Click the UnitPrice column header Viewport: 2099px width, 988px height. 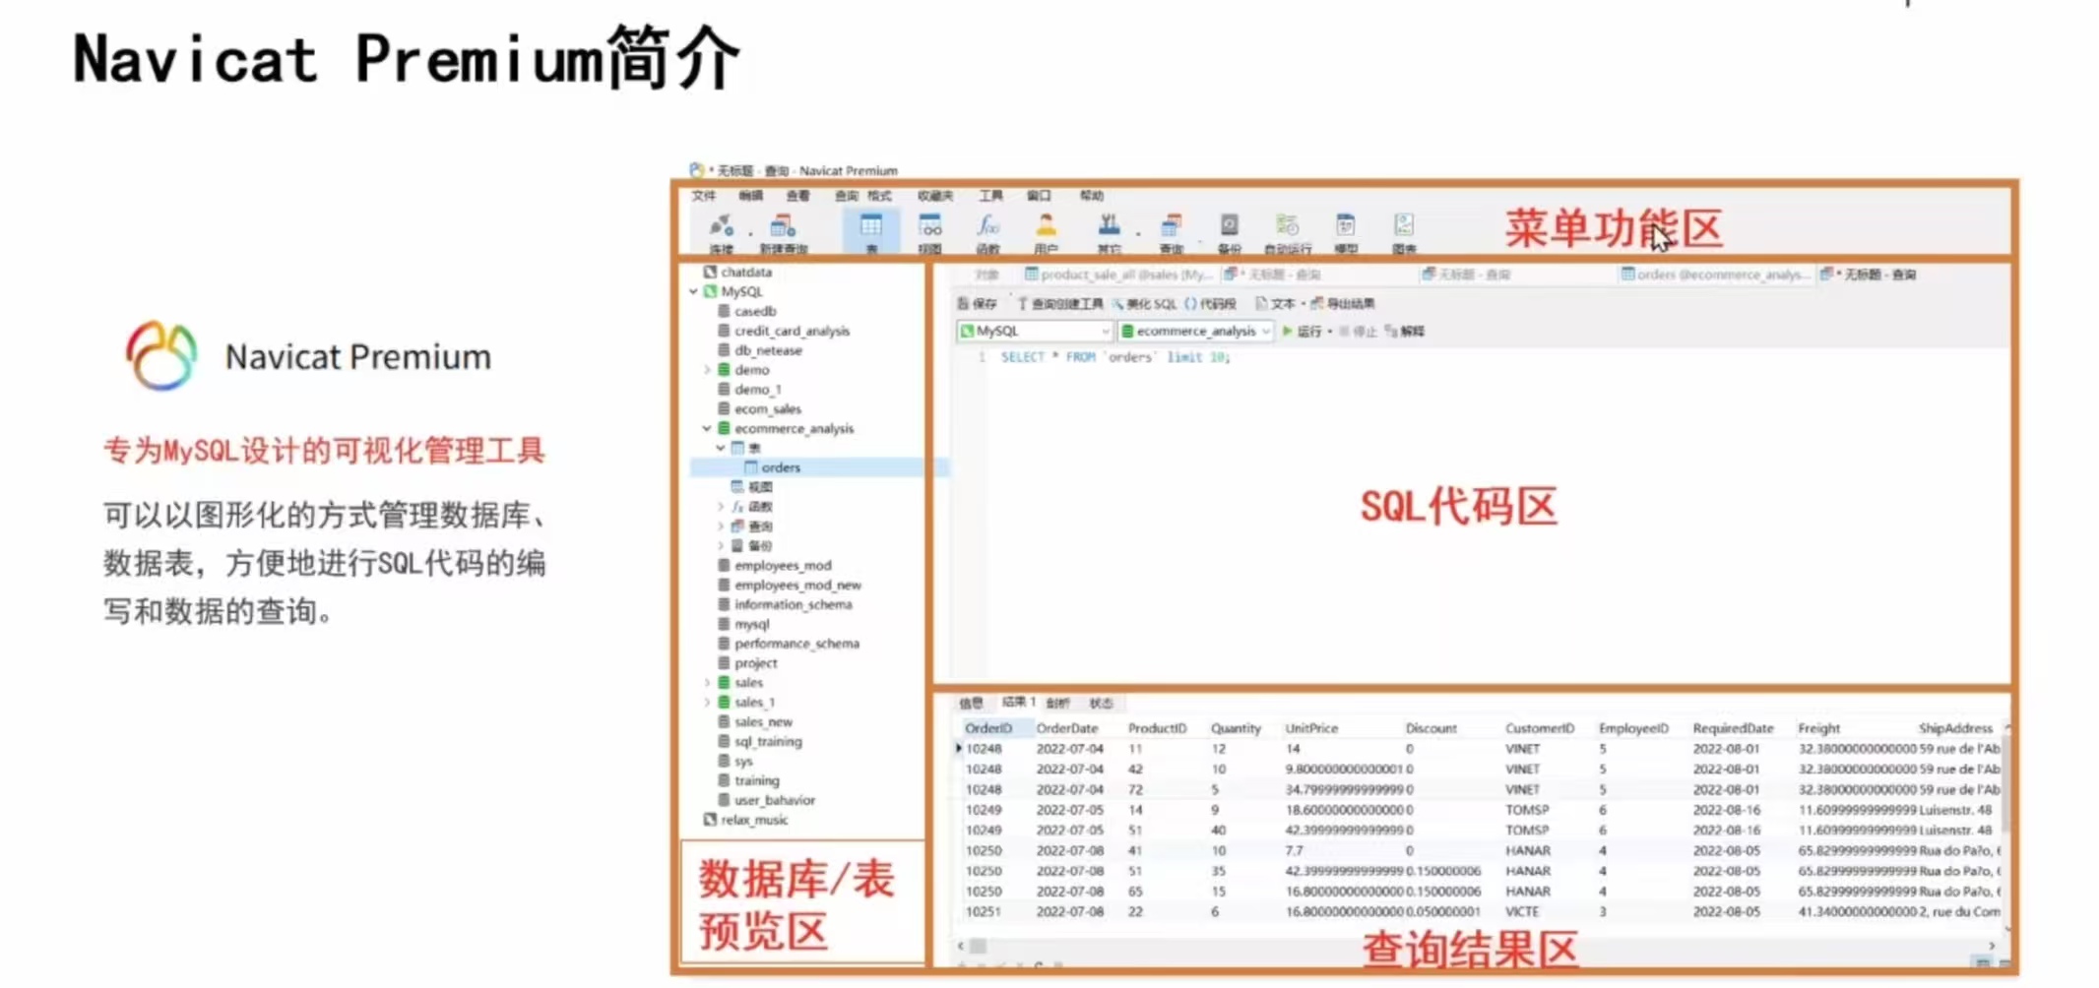[1311, 729]
